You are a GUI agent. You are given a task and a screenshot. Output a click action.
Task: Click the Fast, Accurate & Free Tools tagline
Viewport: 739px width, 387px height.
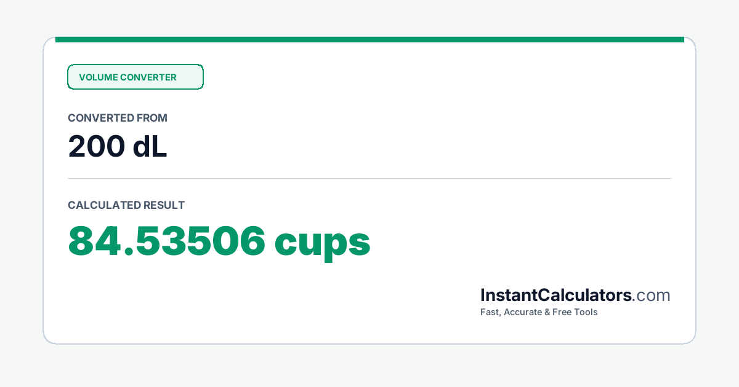[x=539, y=312]
